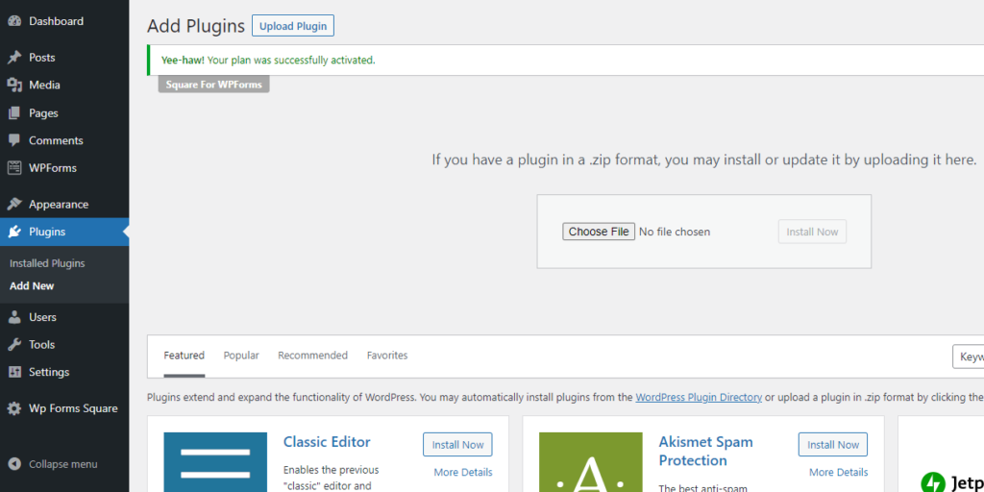The width and height of the screenshot is (984, 492).
Task: Click the Akismet plugin green thumbnail
Action: pyautogui.click(x=591, y=462)
